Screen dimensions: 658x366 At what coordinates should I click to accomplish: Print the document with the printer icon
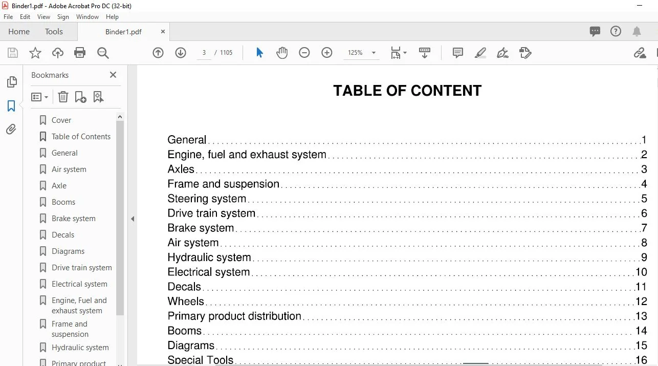(80, 53)
